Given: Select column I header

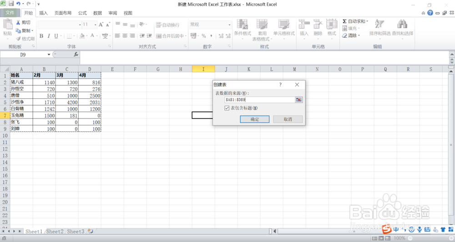Looking at the screenshot, I should [x=203, y=69].
